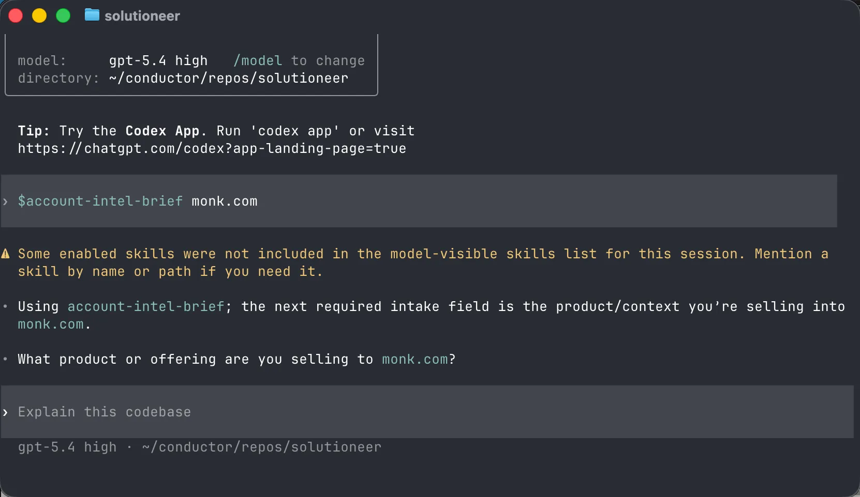Minimize the window with the yellow button

coord(39,15)
